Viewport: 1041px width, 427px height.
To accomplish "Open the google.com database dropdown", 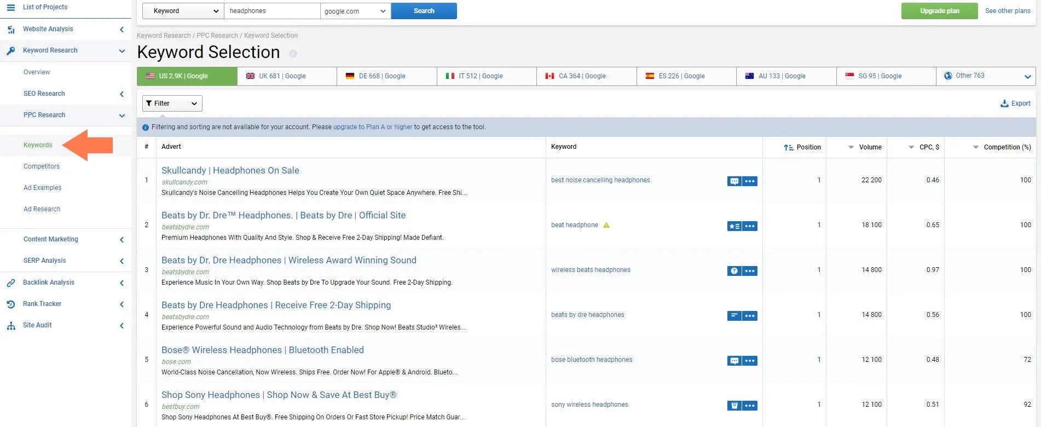I will (355, 11).
